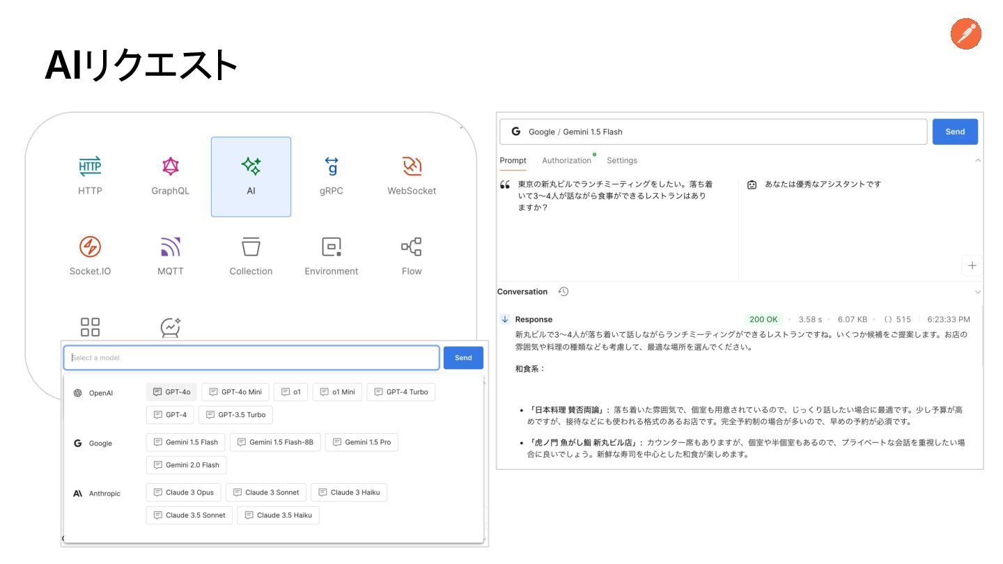Click the quotation mark prompt icon
The image size is (1003, 564).
coord(506,185)
